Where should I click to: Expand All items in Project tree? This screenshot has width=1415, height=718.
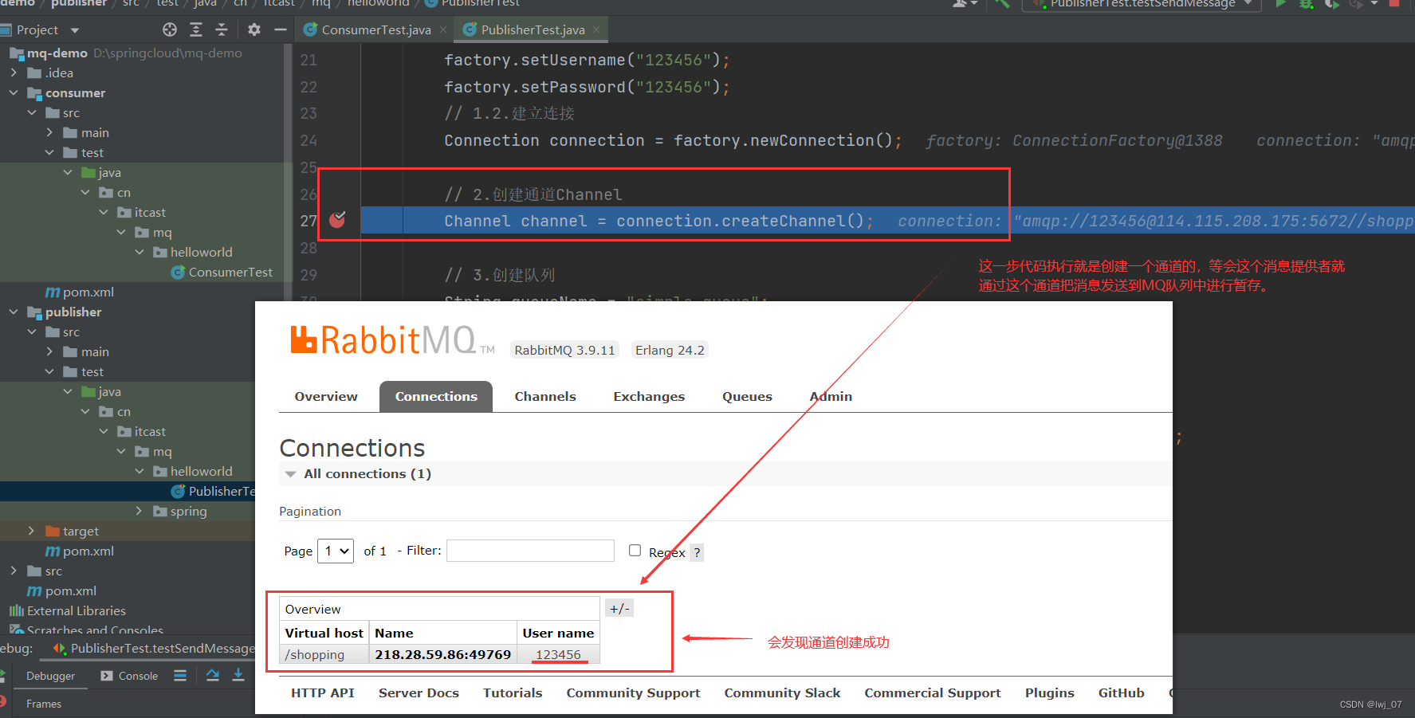coord(195,29)
